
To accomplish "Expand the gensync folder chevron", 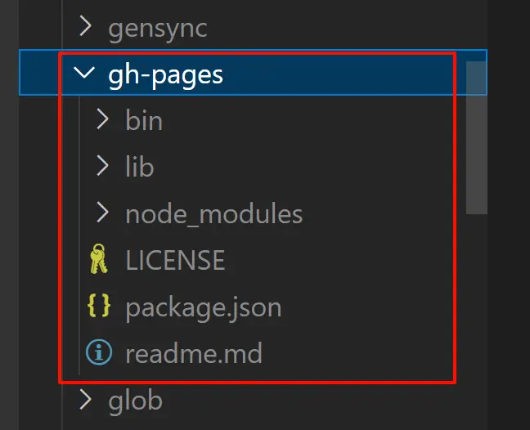I will (85, 26).
